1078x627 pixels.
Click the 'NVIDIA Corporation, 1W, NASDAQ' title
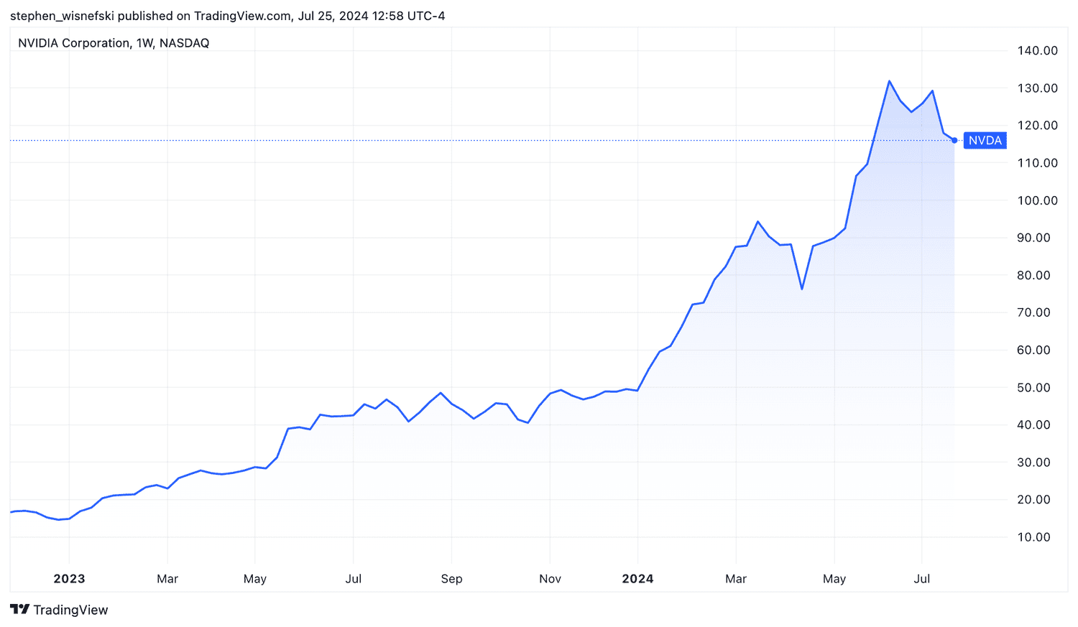[x=114, y=43]
